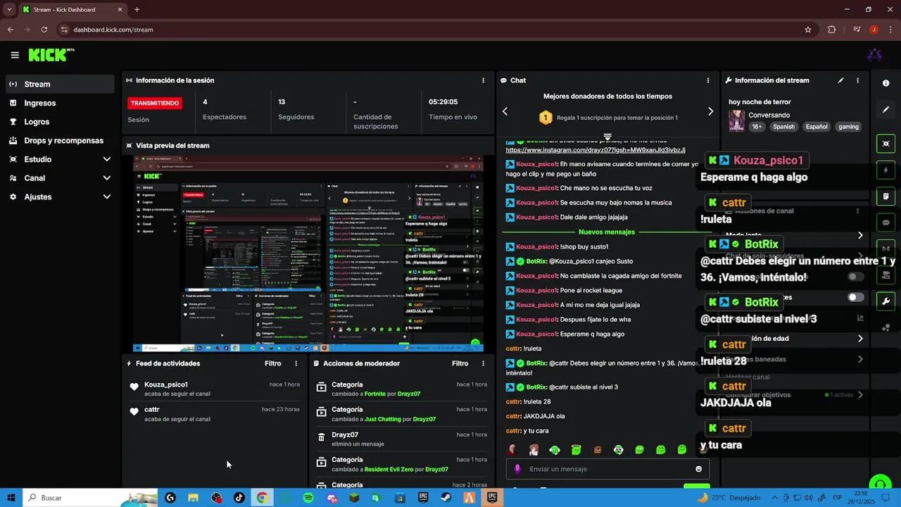Click Fortnite category link in moderator actions
The height and width of the screenshot is (507, 901).
(x=375, y=394)
